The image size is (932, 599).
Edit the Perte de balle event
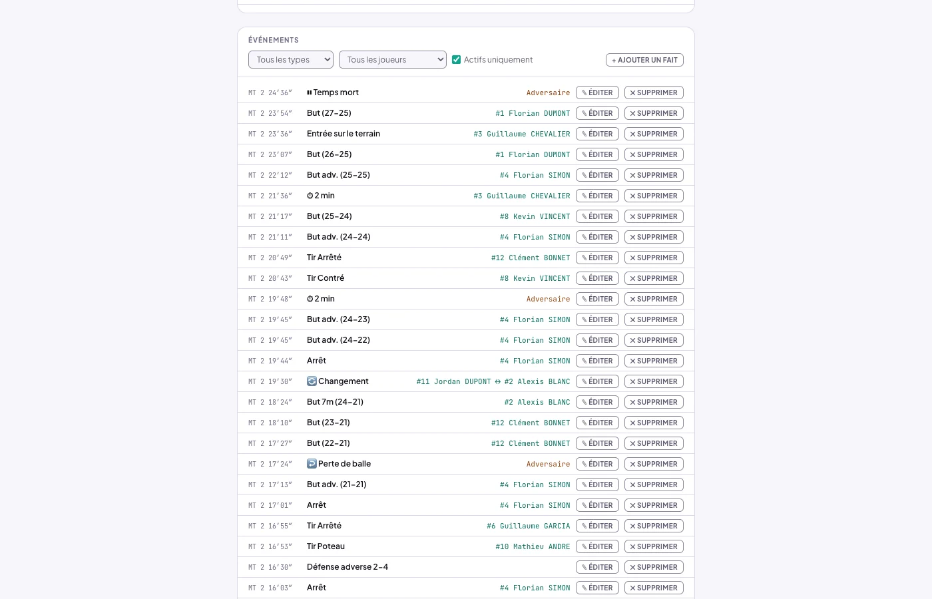point(598,464)
